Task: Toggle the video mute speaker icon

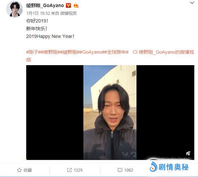Action: (188, 153)
